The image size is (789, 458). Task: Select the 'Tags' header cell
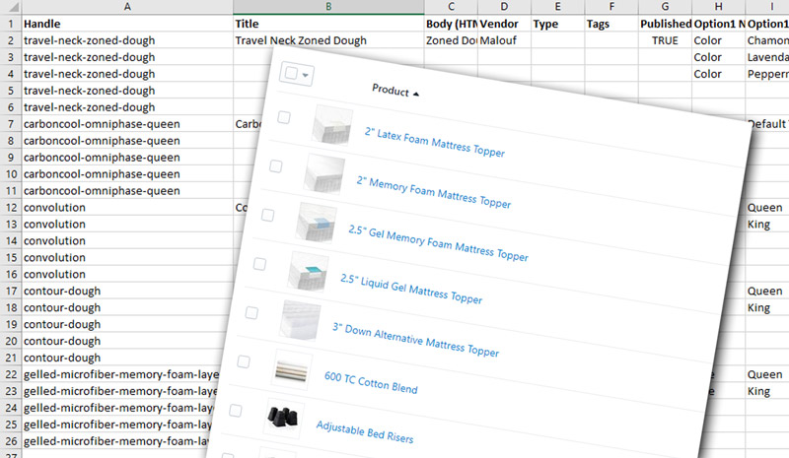coord(611,24)
